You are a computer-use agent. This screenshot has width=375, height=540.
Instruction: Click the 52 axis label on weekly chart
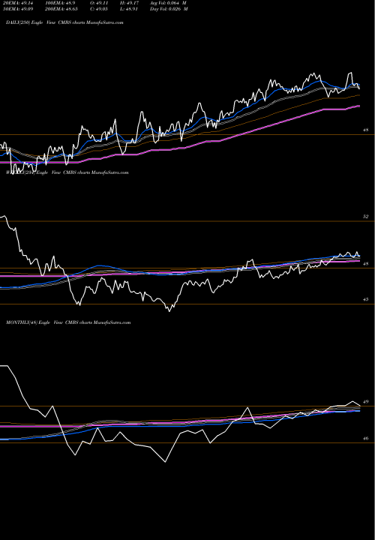tap(365, 217)
